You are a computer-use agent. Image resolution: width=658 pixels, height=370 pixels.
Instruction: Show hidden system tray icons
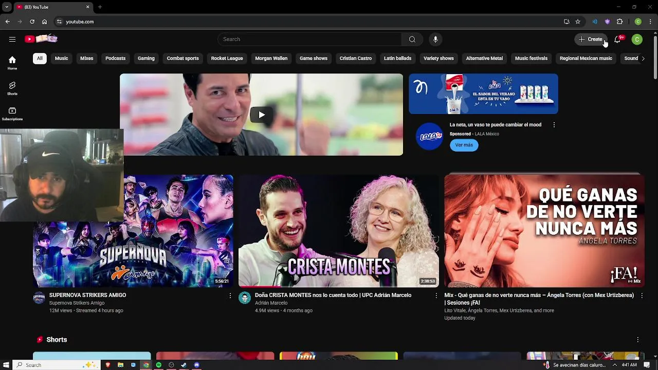click(x=614, y=365)
